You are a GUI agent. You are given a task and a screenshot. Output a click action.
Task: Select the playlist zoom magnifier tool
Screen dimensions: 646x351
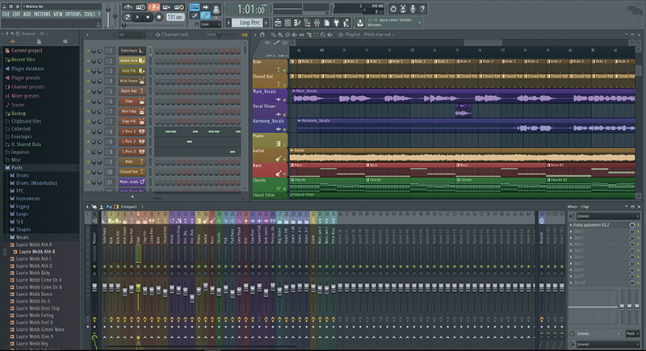322,35
